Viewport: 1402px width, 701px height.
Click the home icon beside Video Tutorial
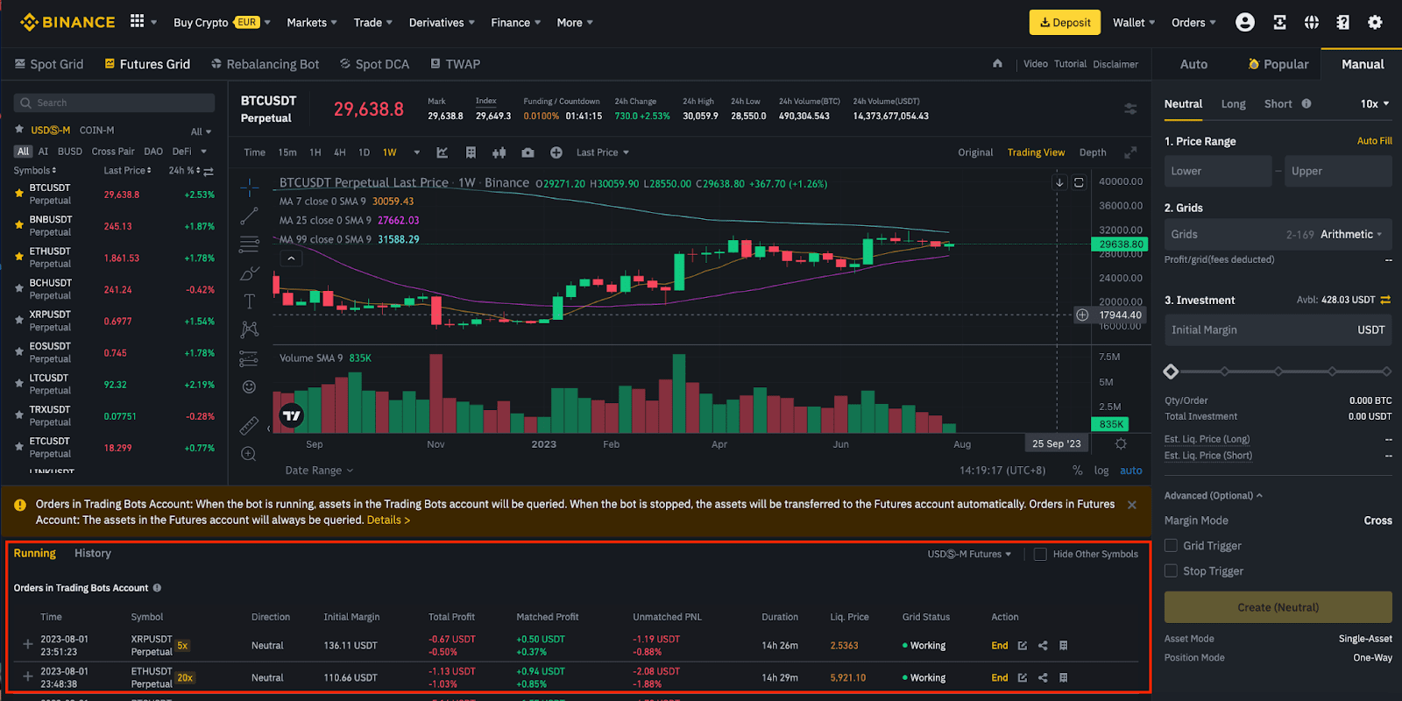tap(997, 63)
